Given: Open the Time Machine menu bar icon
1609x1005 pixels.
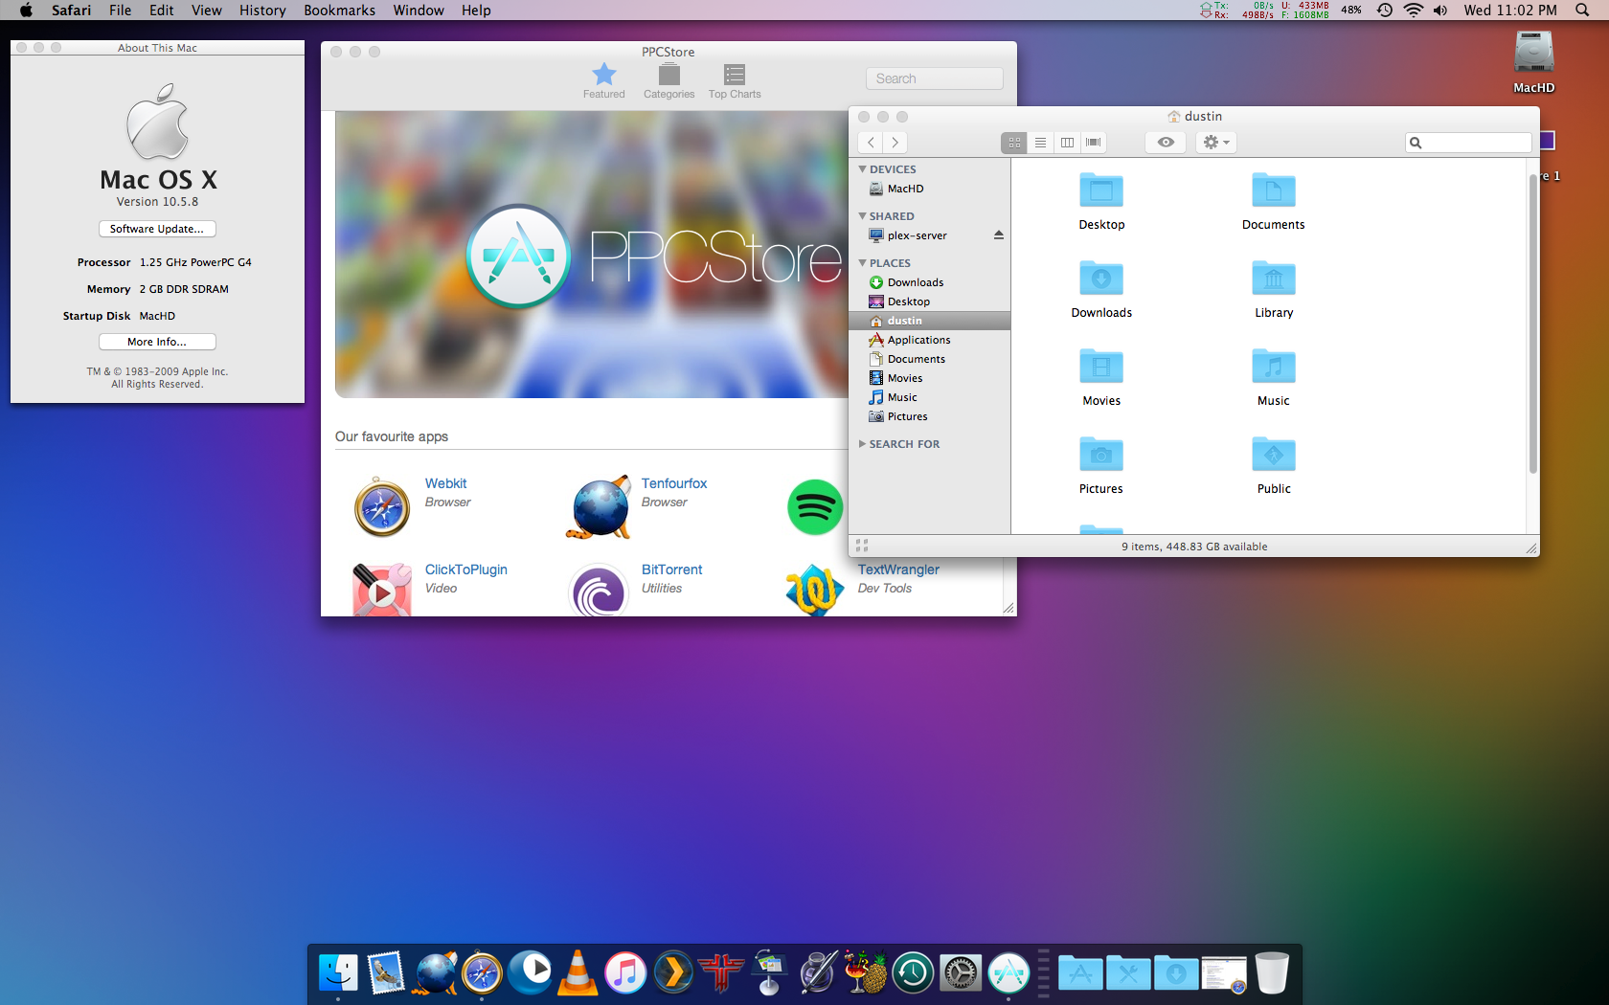Looking at the screenshot, I should point(1384,11).
